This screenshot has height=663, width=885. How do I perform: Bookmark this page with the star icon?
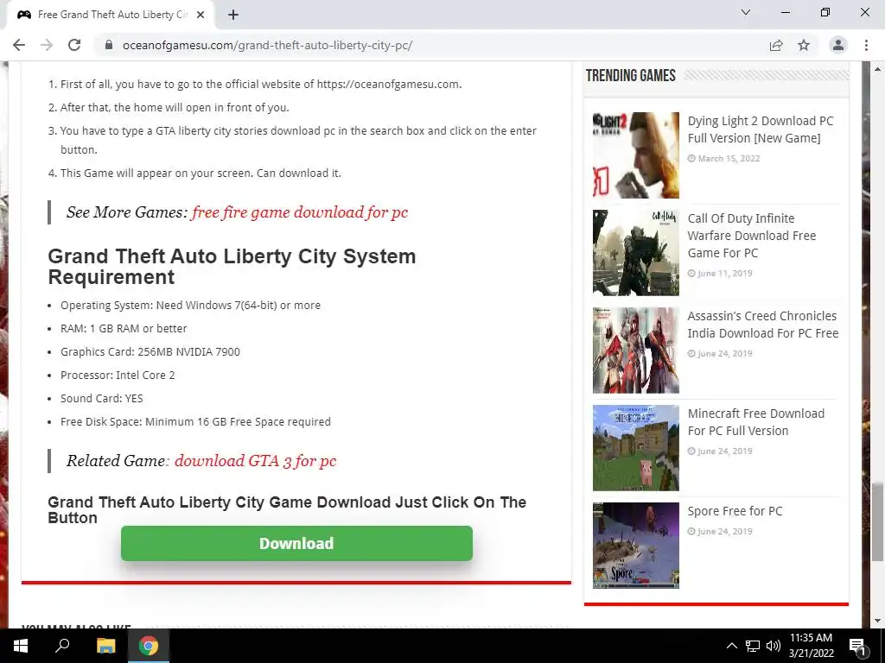click(x=804, y=45)
